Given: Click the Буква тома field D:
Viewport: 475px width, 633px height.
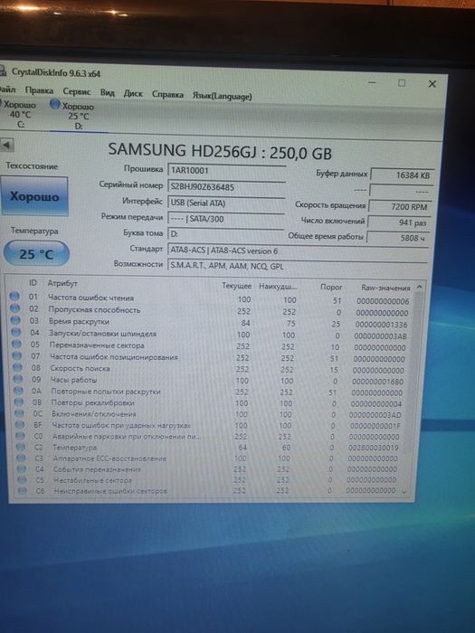Looking at the screenshot, I should tap(226, 234).
